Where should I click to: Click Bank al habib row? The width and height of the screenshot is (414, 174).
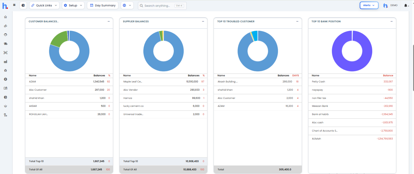coord(352,114)
